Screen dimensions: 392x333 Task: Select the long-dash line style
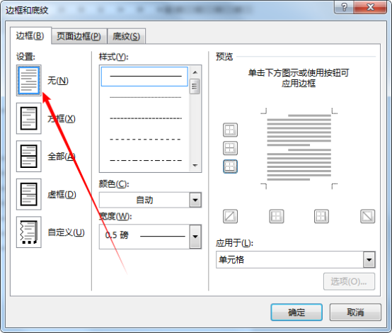point(145,140)
